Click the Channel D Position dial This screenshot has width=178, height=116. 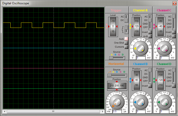click(x=160, y=80)
